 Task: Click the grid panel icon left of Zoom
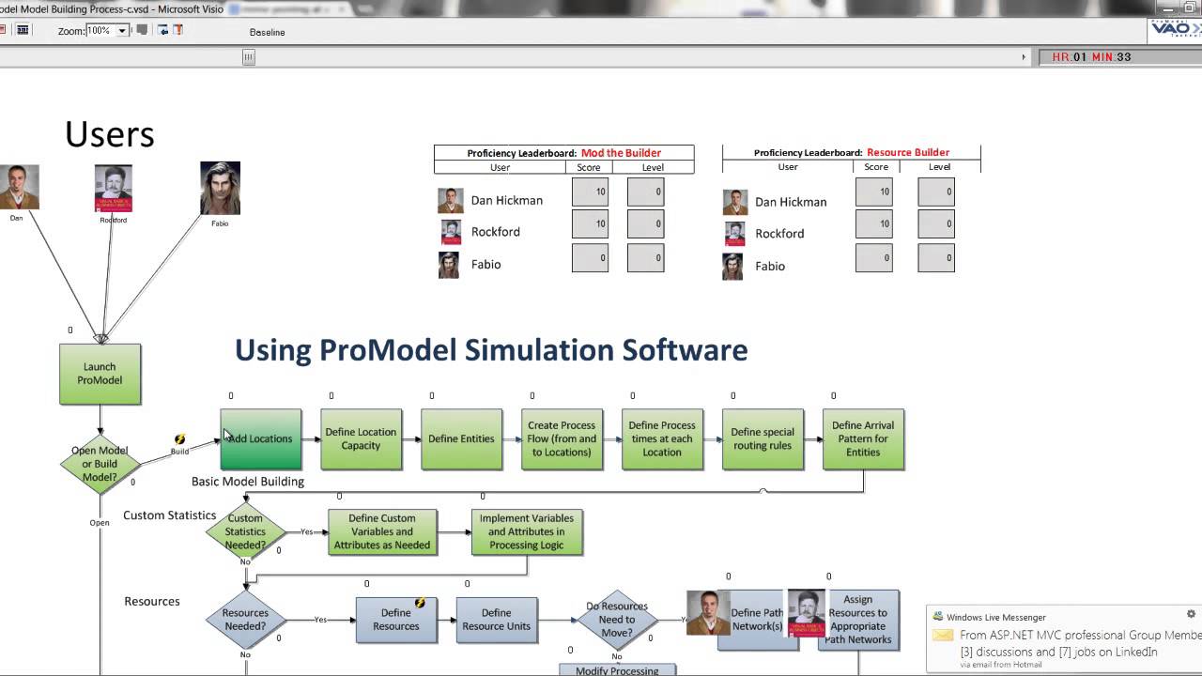click(23, 30)
